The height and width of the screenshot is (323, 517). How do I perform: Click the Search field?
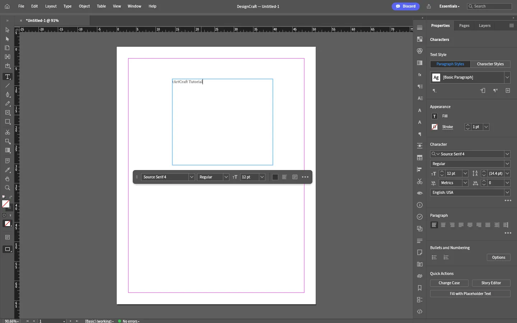tap(490, 6)
